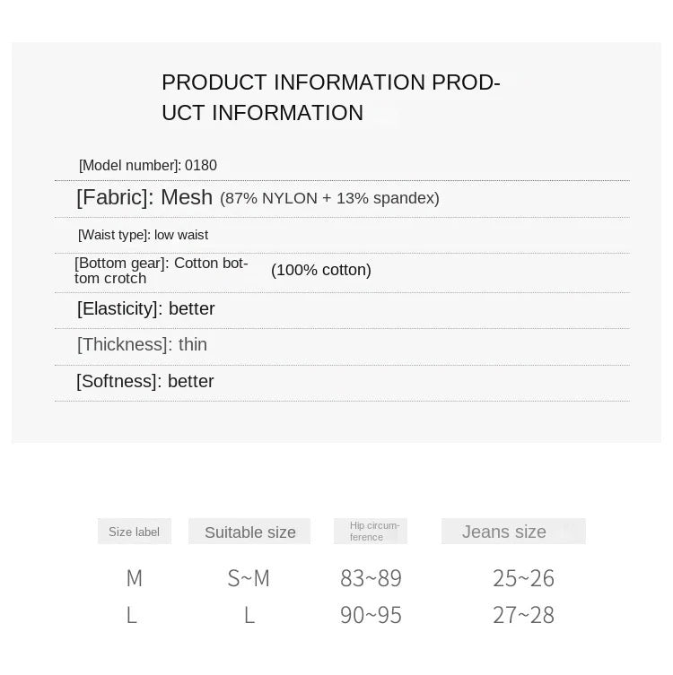Click the (100% cotton) text

pyautogui.click(x=321, y=271)
